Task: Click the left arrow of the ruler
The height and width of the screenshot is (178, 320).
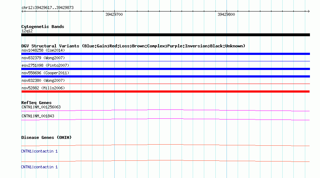Action: 23,11
